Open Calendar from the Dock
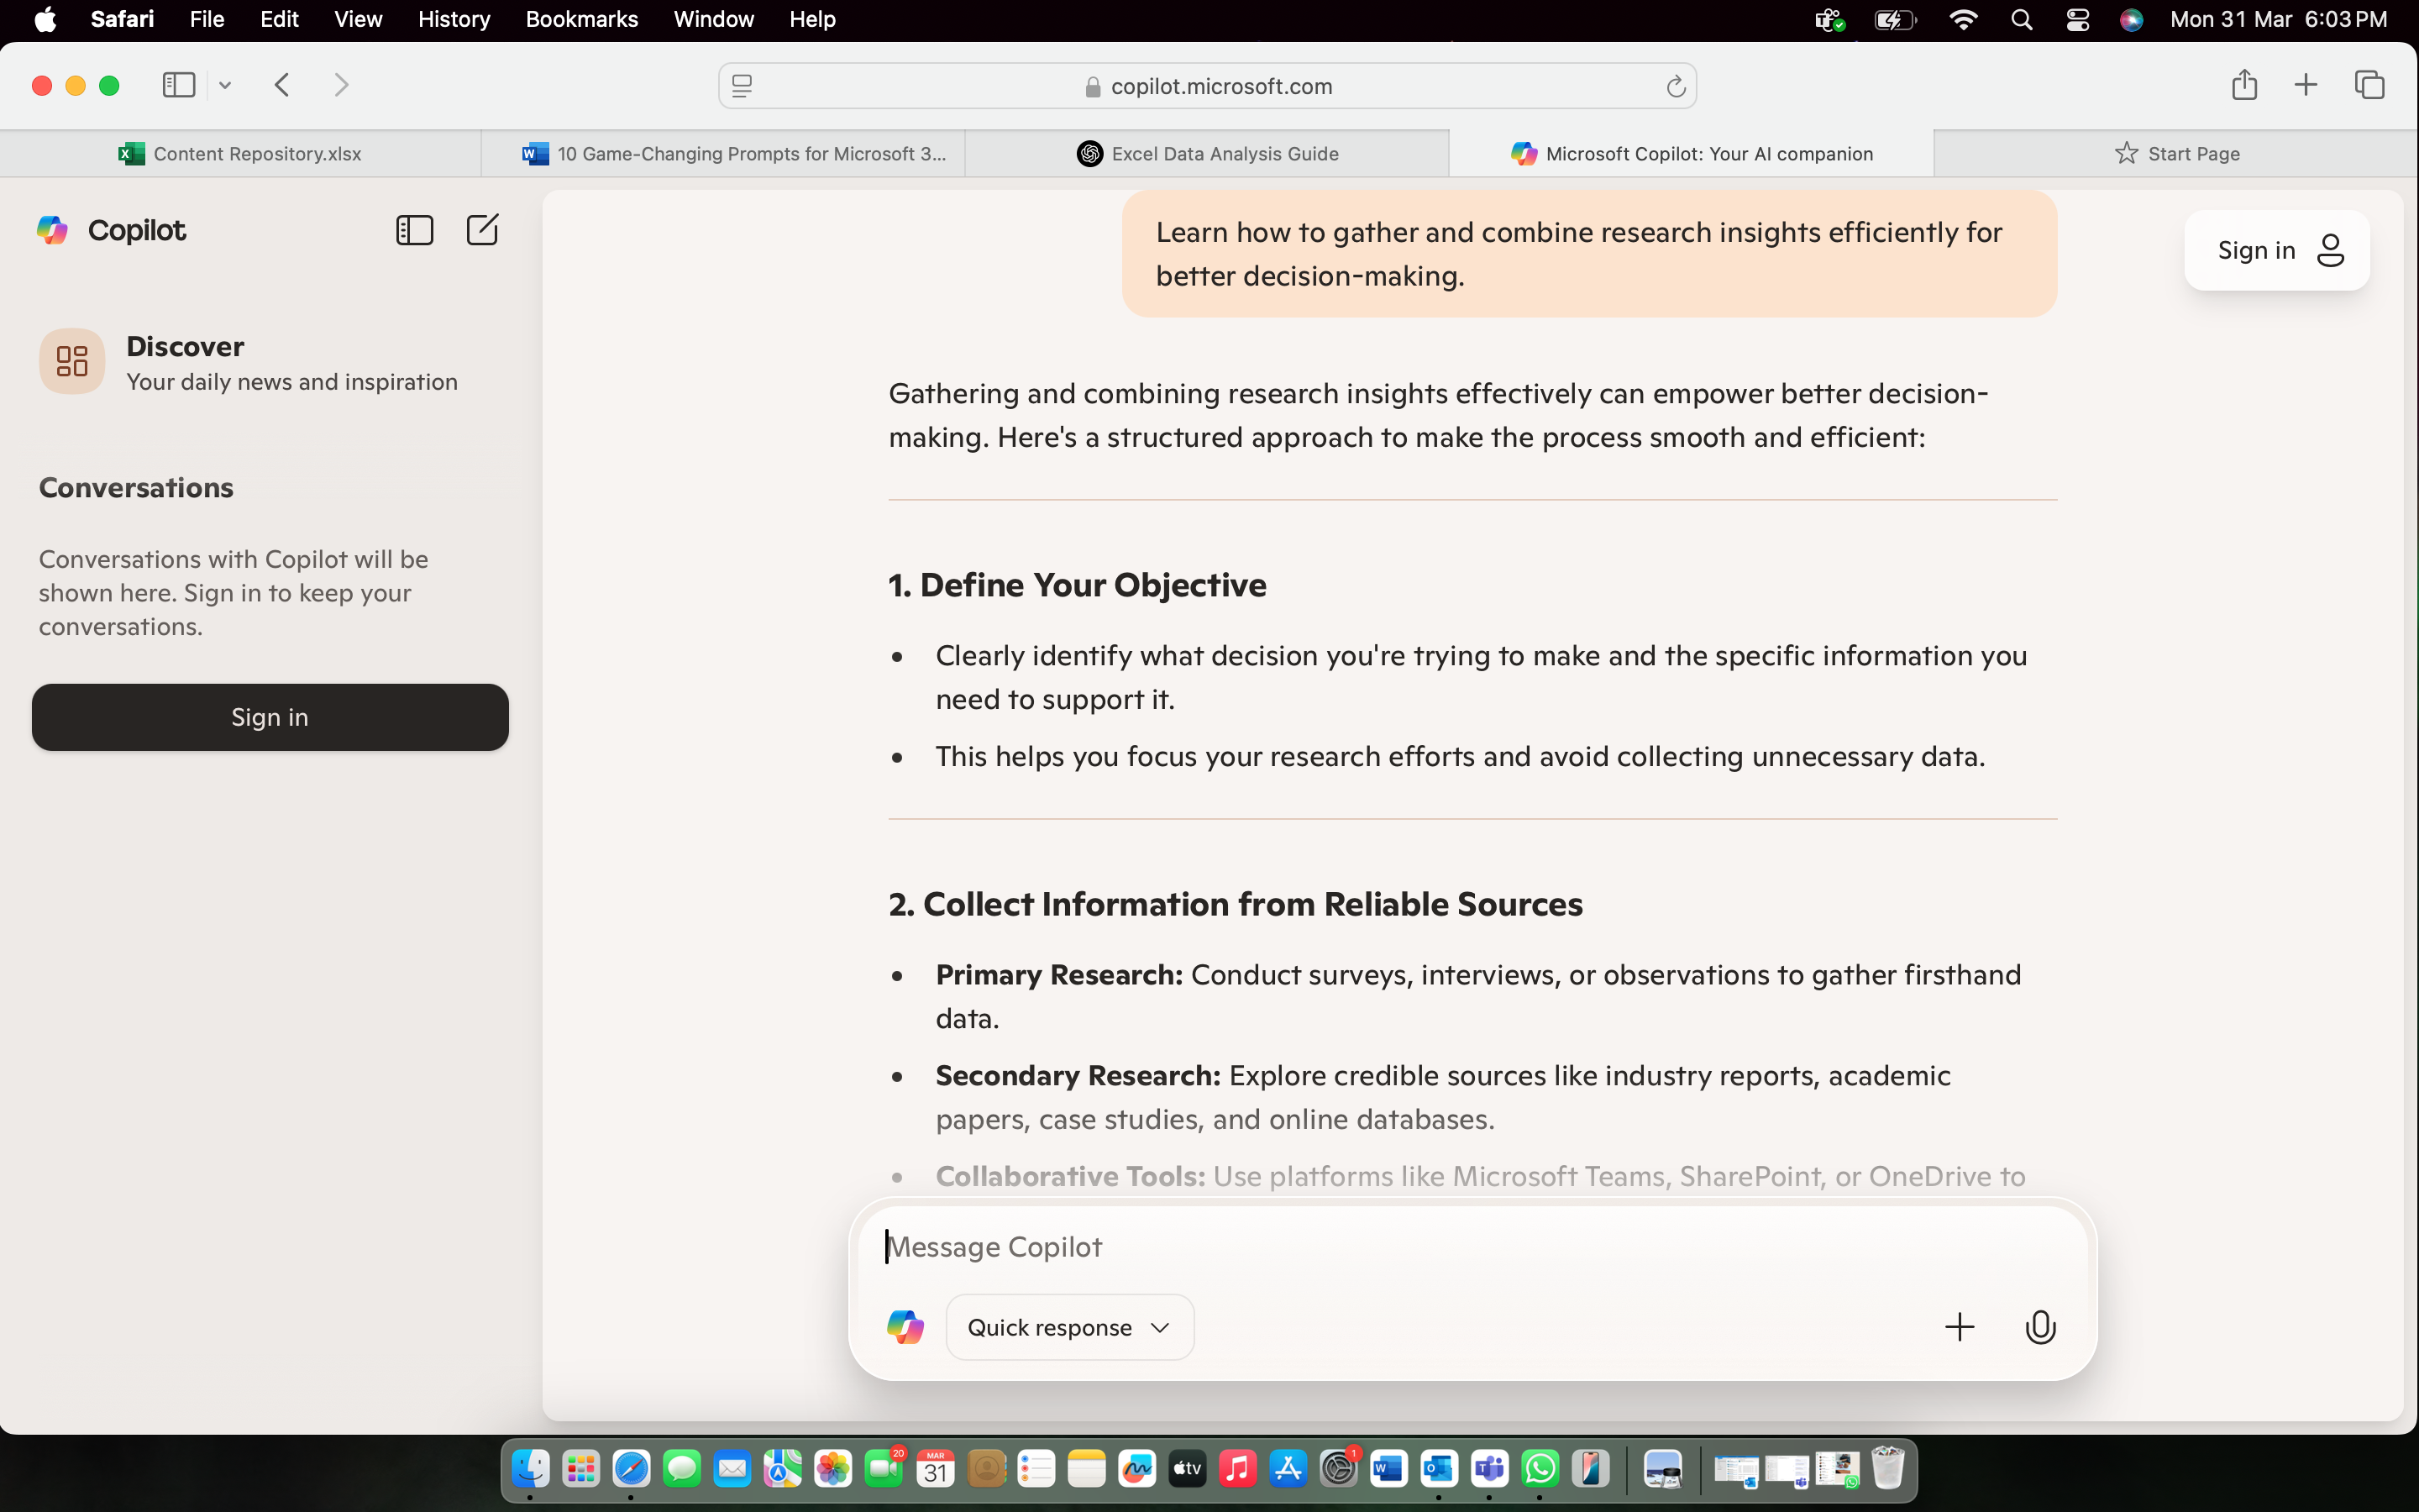Screen dimensions: 2419x1512 point(935,1469)
